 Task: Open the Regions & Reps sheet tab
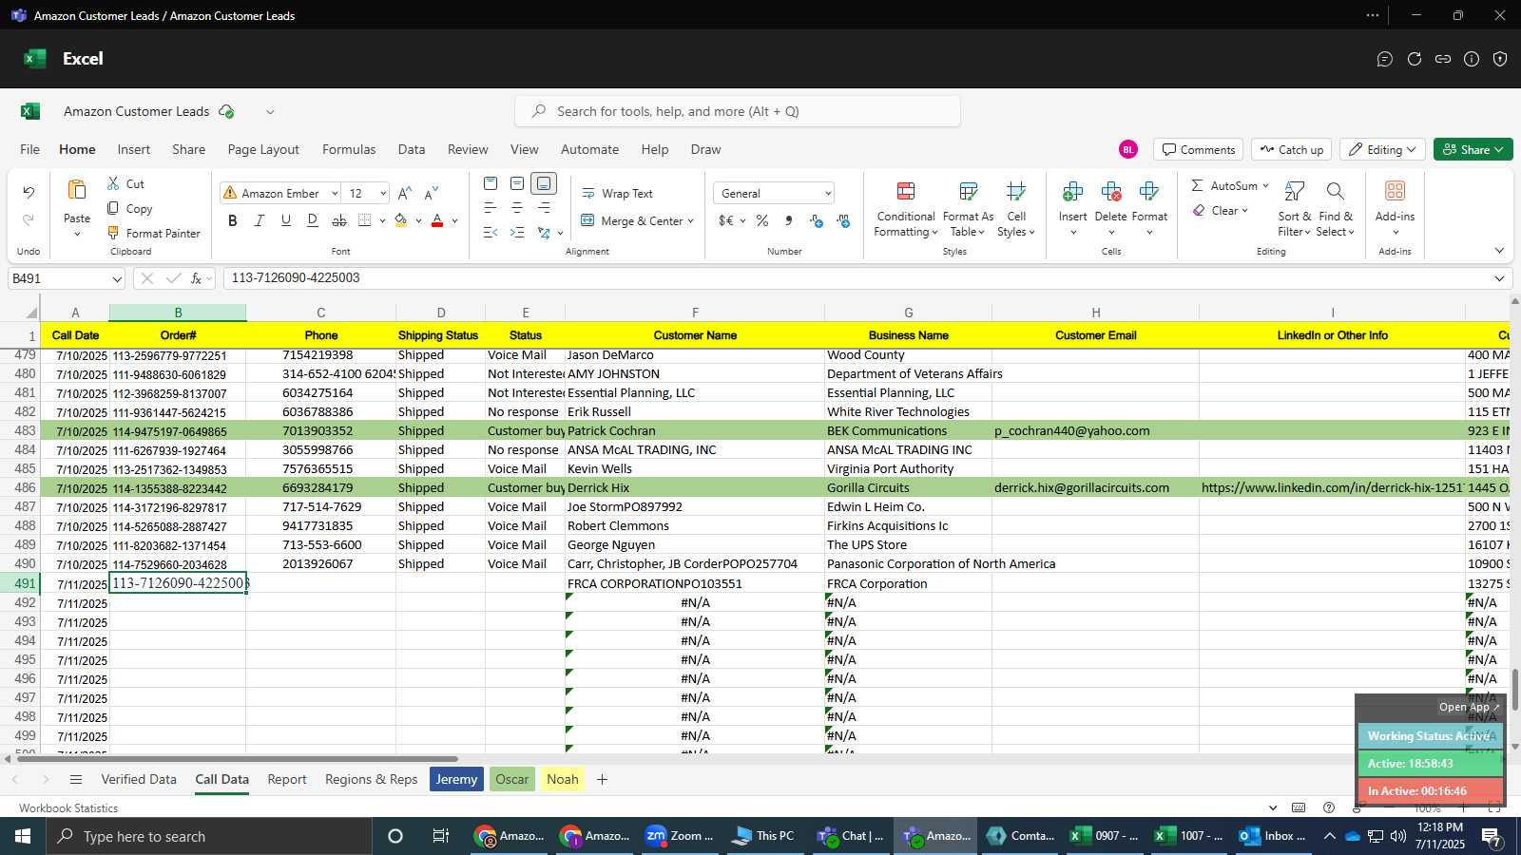372,779
